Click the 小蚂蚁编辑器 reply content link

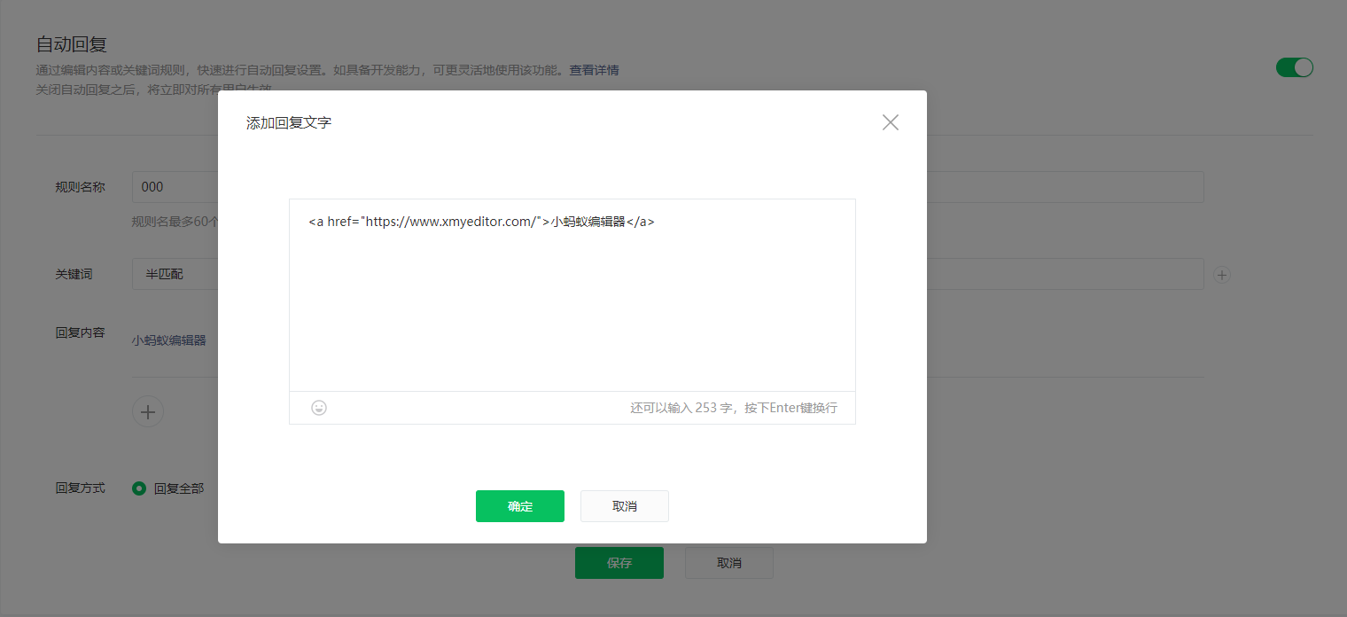click(x=169, y=340)
